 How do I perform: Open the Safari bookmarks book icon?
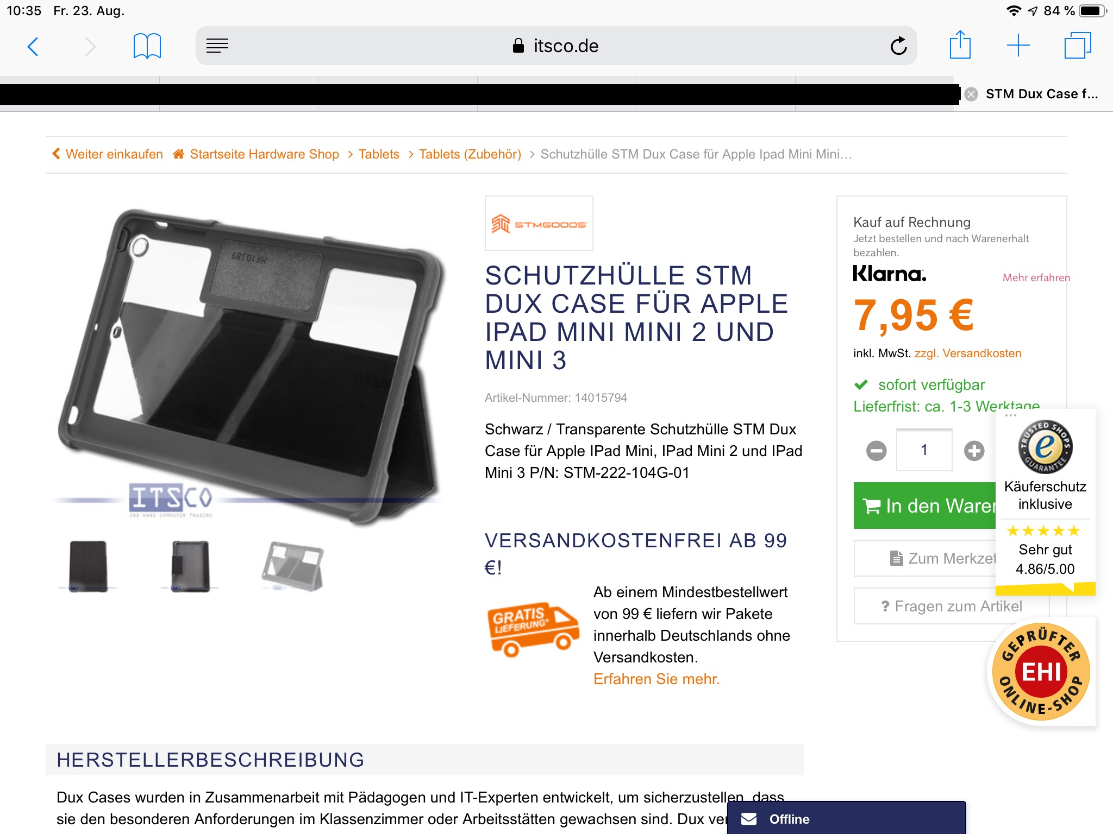(147, 46)
